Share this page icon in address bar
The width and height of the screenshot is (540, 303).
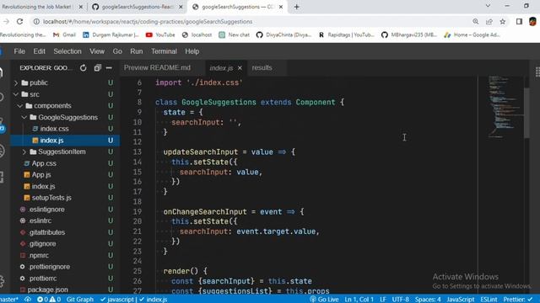(x=489, y=21)
